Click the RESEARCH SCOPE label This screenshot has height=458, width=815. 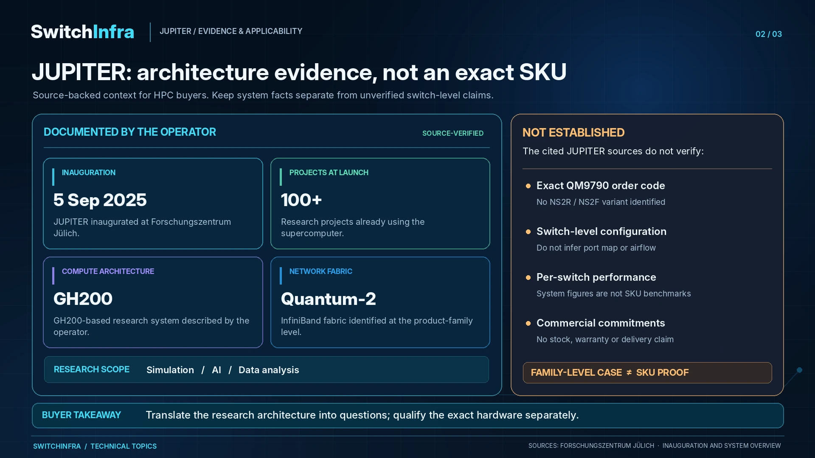(92, 369)
